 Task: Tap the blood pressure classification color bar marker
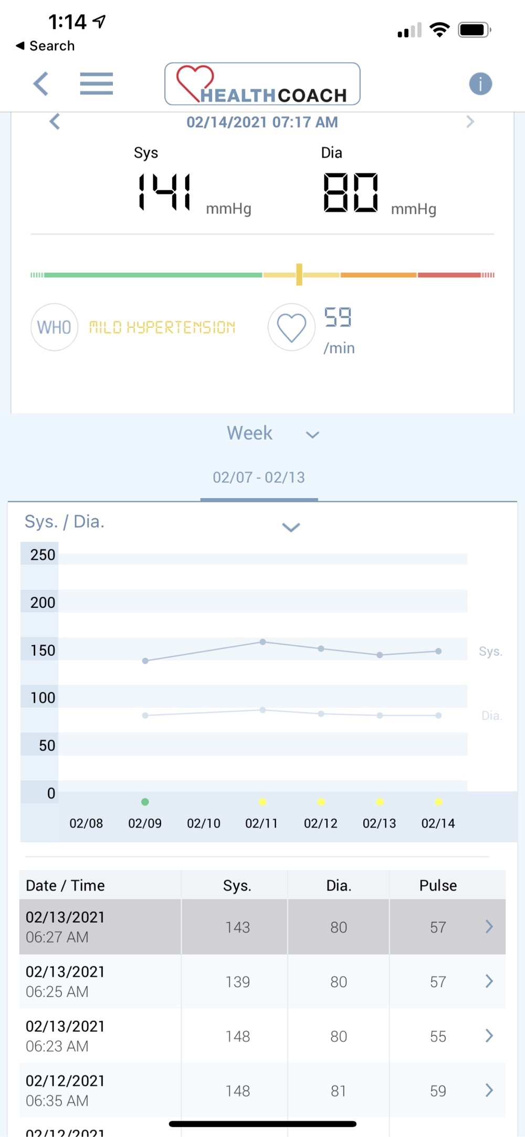299,274
